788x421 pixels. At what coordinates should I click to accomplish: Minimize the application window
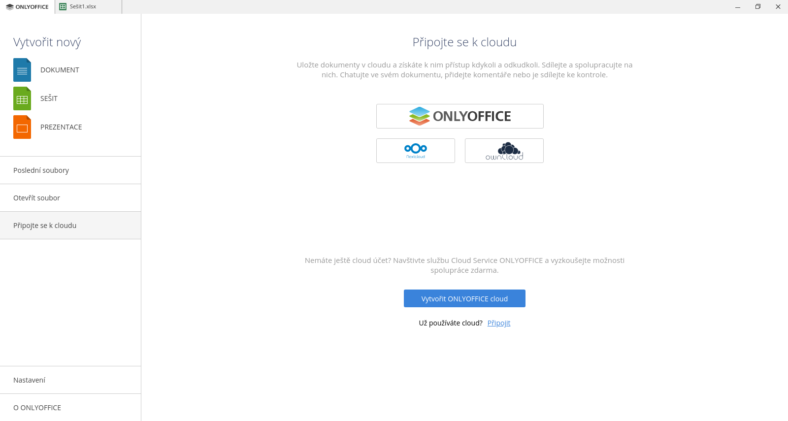coord(738,7)
